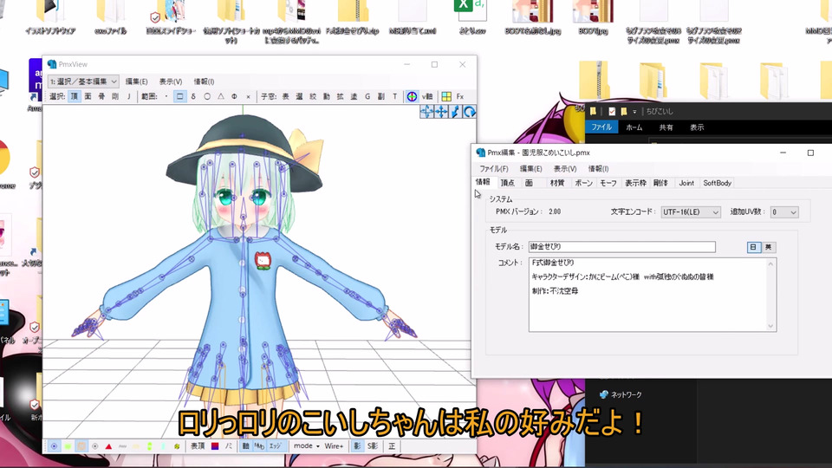Toggle rigid body selection (剛) in PmxView toolbar

(x=115, y=96)
